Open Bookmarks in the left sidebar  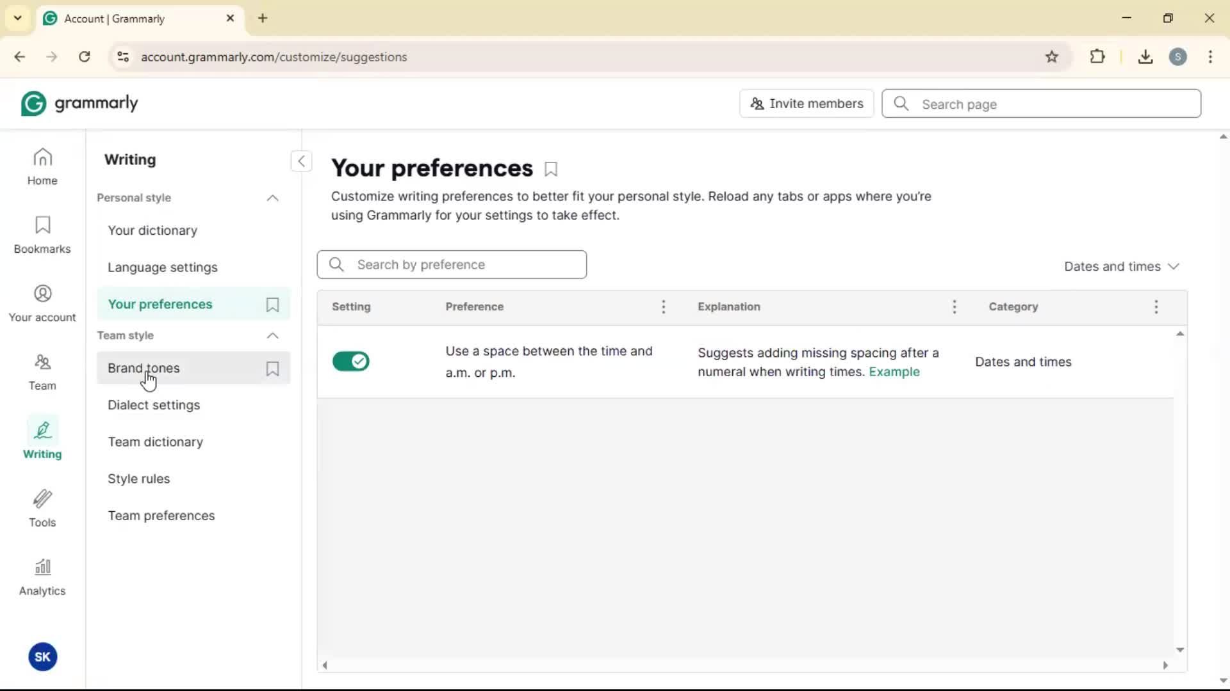pyautogui.click(x=42, y=235)
